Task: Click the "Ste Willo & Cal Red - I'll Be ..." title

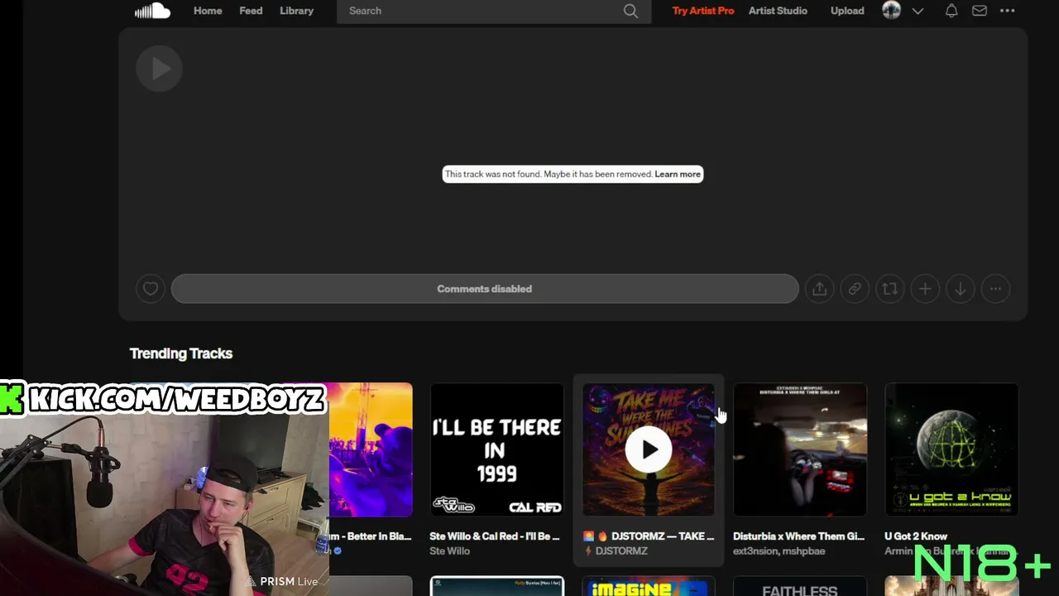Action: point(495,536)
